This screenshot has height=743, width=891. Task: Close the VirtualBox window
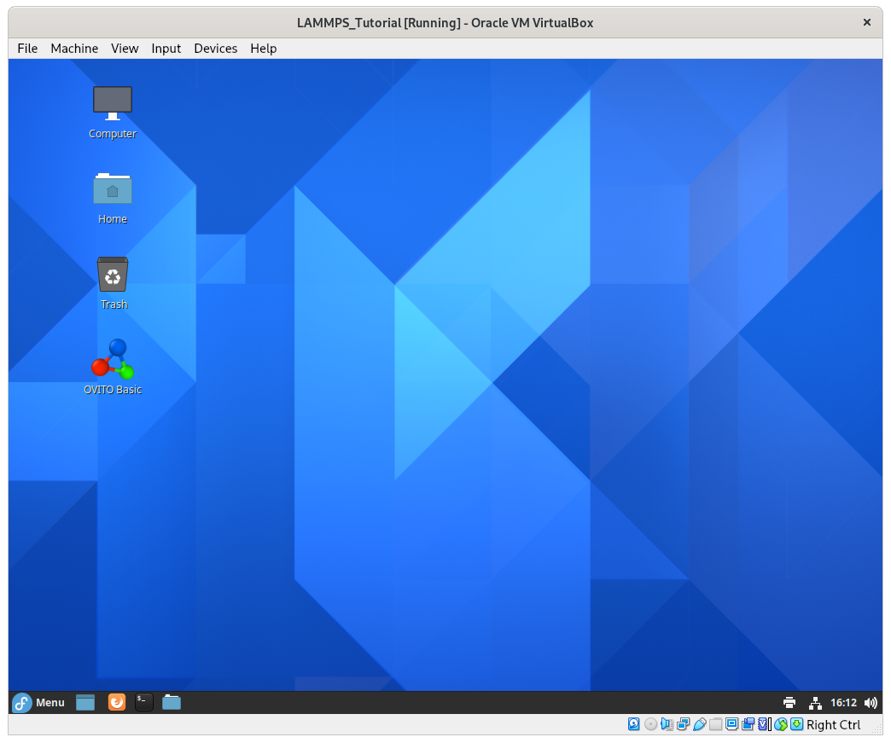pos(866,22)
